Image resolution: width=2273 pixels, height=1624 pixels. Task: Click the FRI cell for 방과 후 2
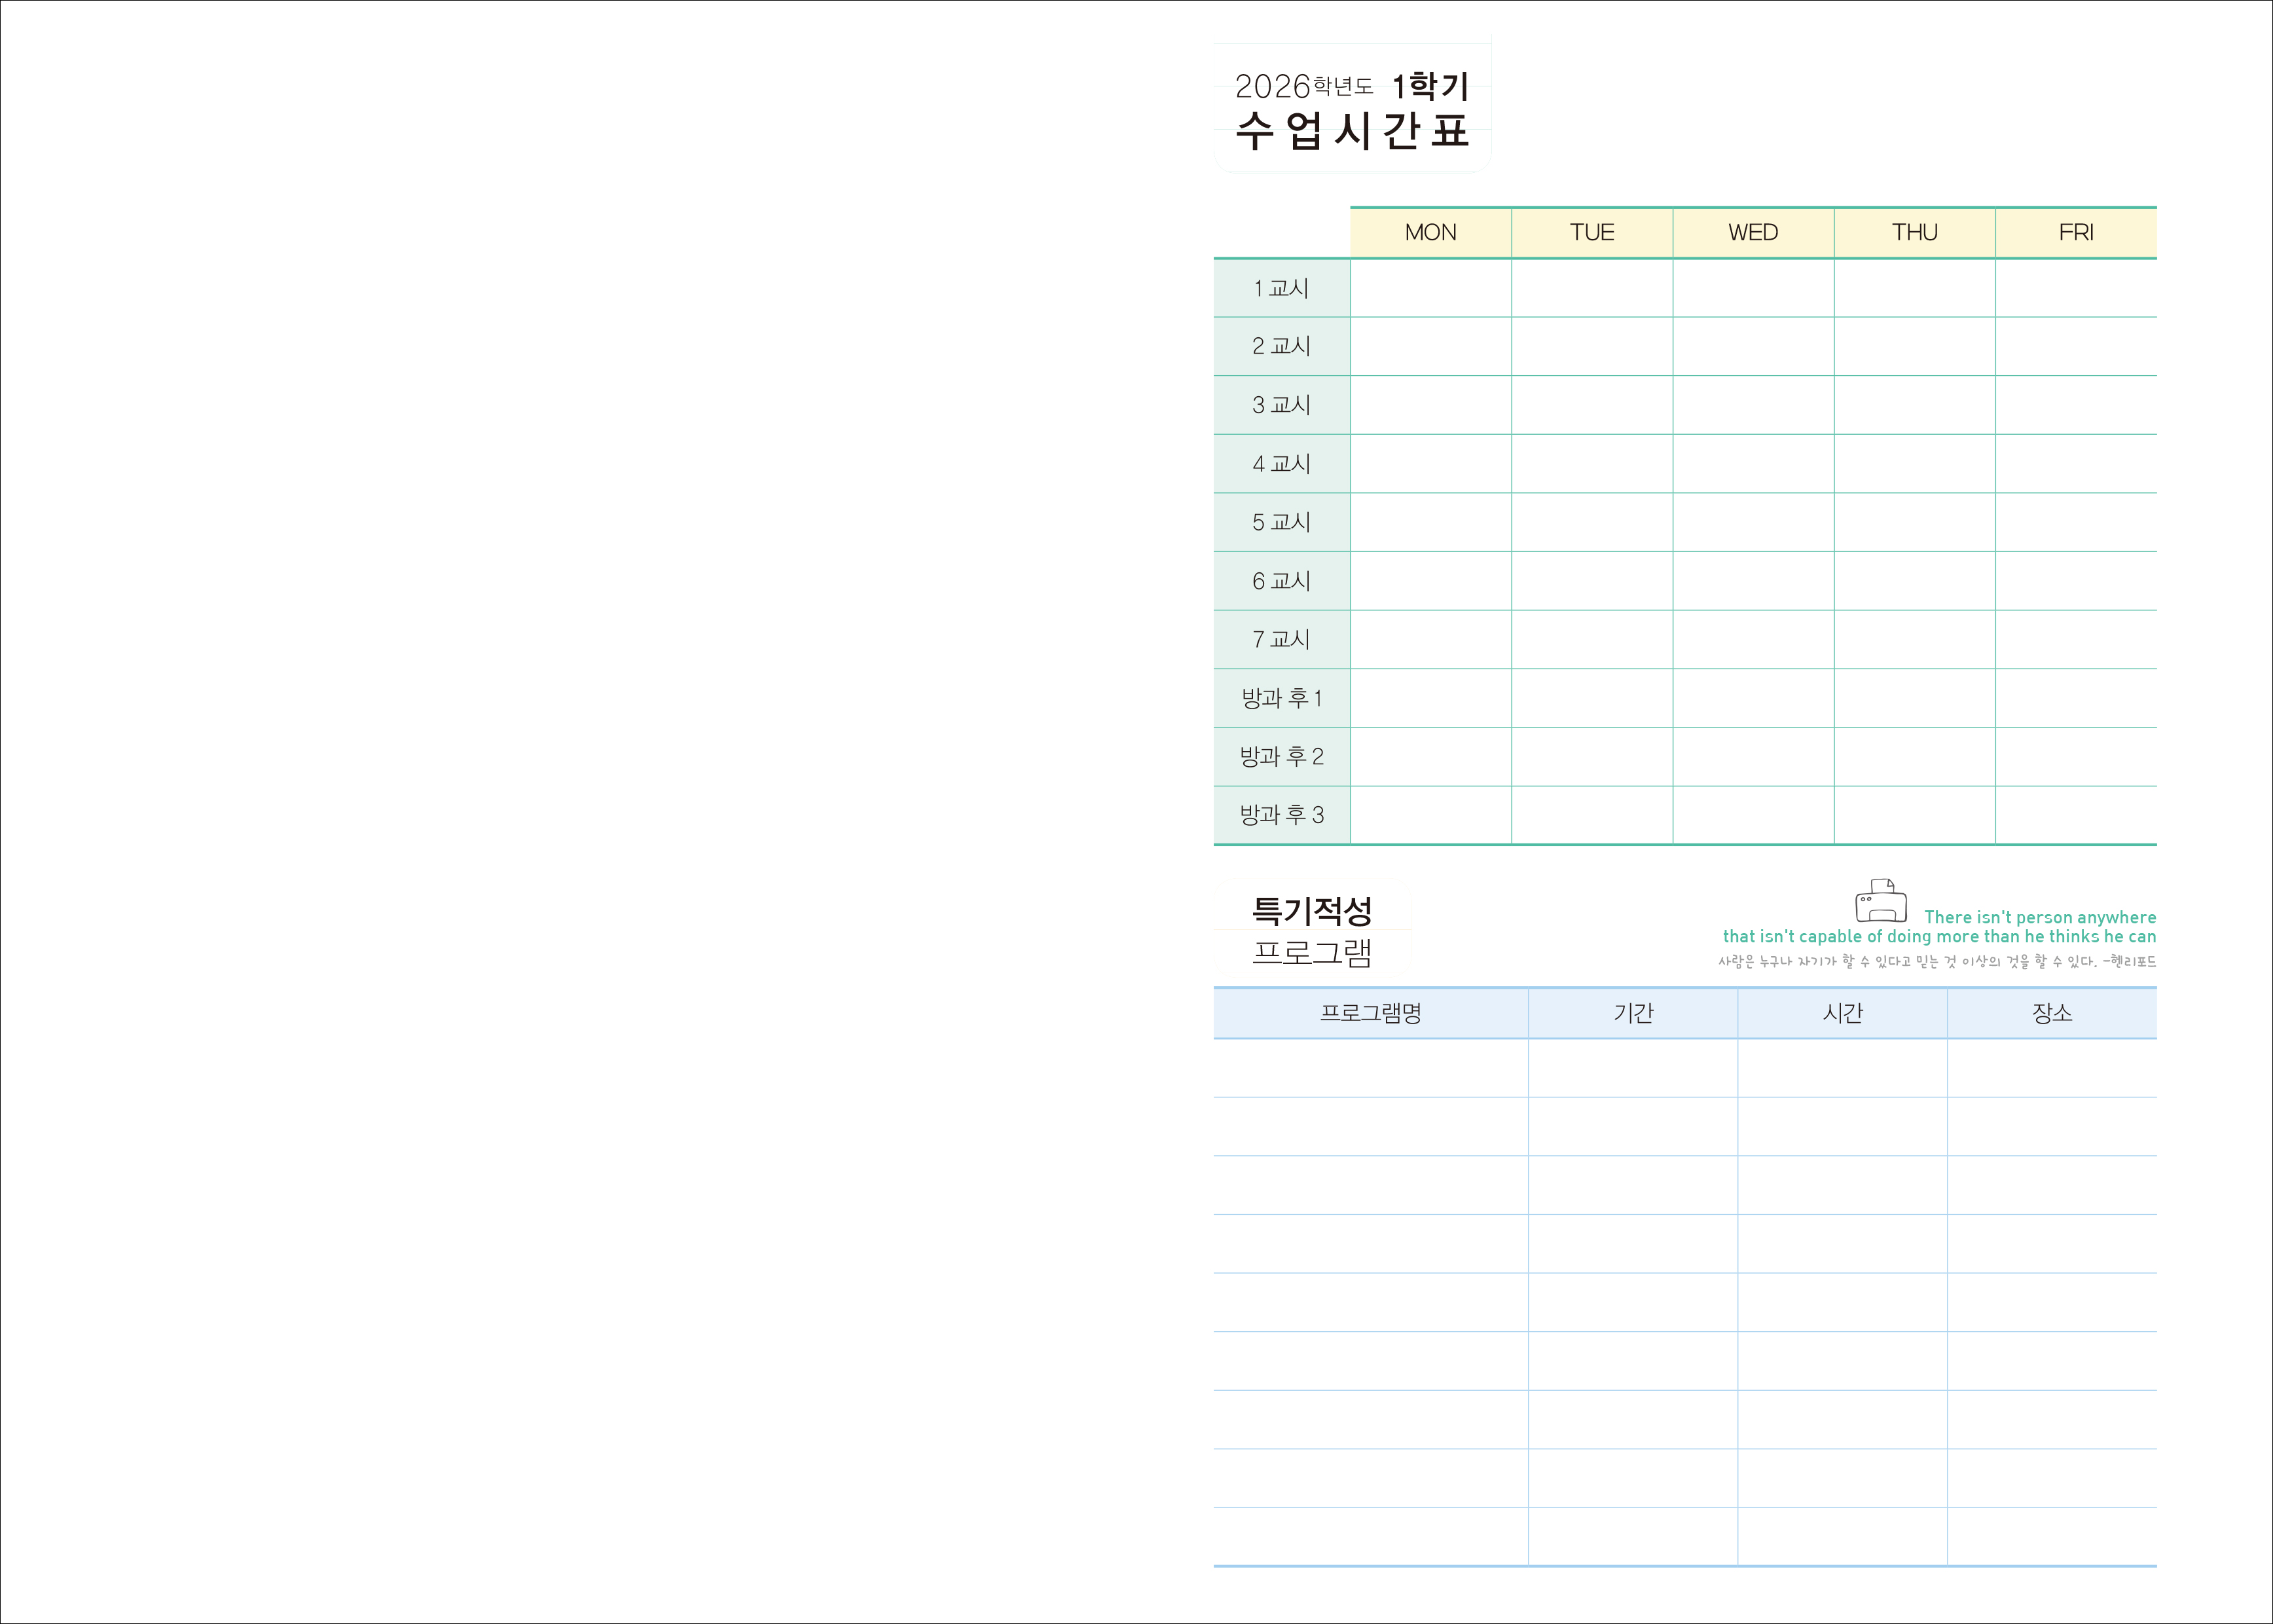2075,756
